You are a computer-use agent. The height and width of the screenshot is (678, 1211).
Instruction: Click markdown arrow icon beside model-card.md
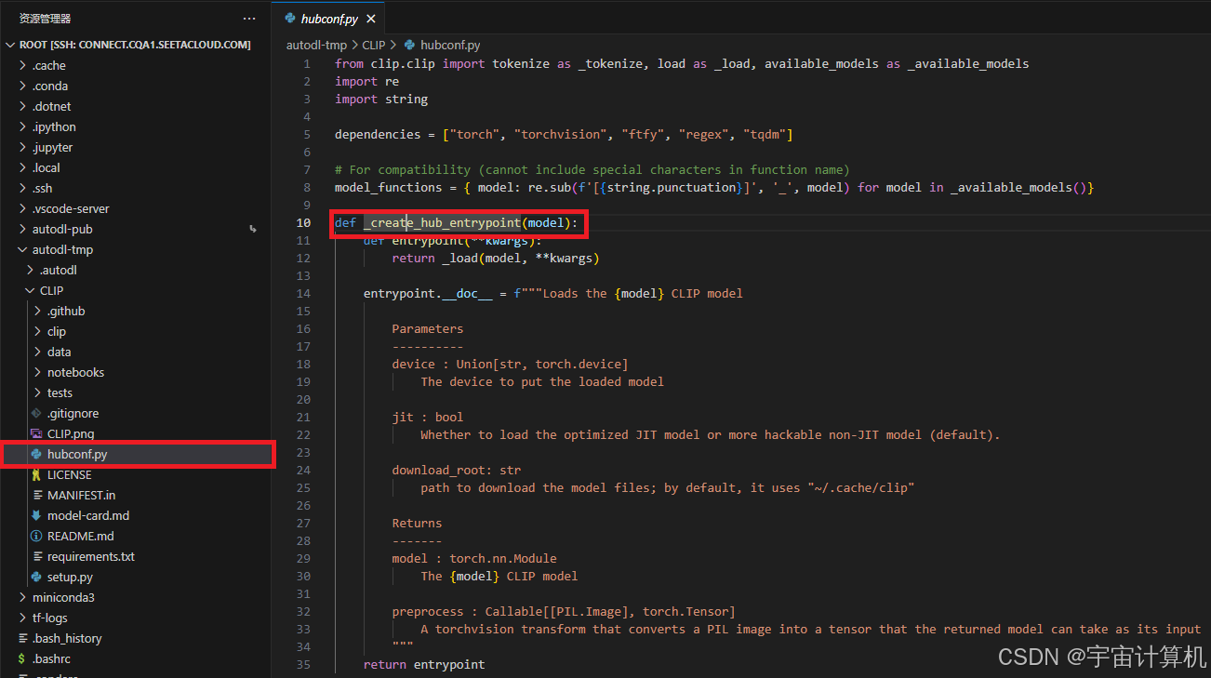(37, 515)
